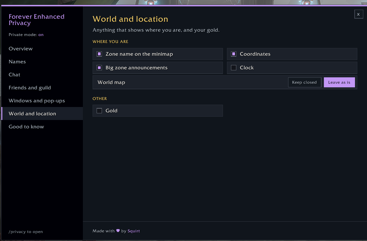This screenshot has width=367, height=241.
Task: Click the /privacy to open hint
Action: 26,232
